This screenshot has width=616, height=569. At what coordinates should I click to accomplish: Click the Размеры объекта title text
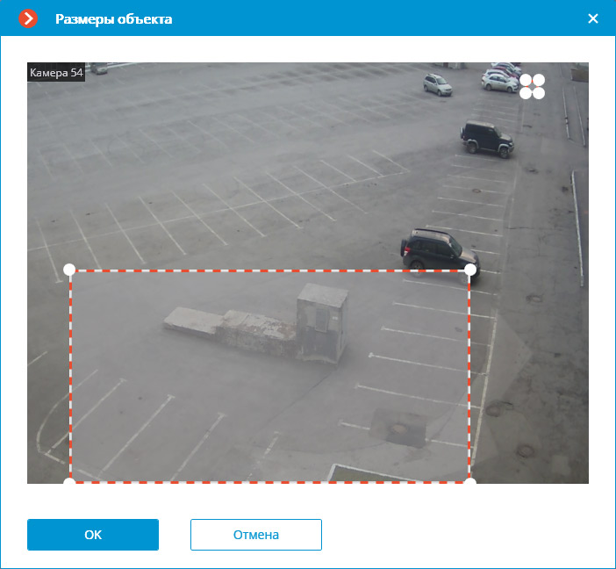coord(114,18)
